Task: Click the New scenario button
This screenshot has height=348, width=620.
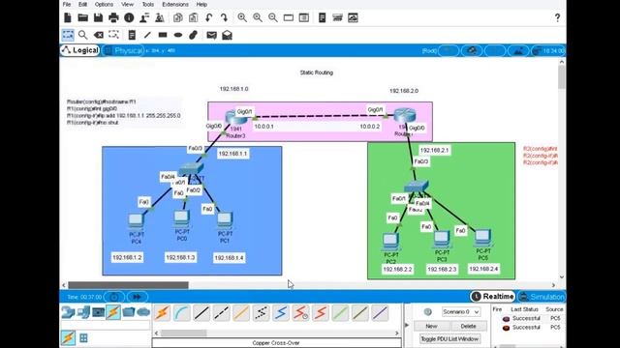Action: tap(431, 327)
